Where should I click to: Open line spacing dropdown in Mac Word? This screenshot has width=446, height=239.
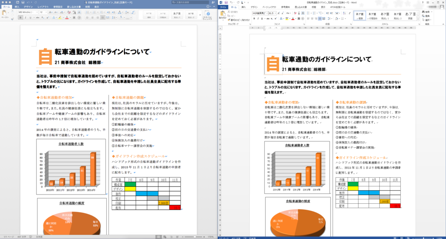pyautogui.click(x=114, y=17)
